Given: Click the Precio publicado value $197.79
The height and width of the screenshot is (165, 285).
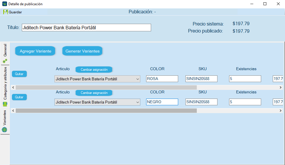Looking at the screenshot, I should coord(241,31).
